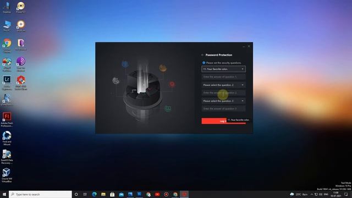Open the Desktop folder icon at top
352x198 pixels.
coord(7,7)
